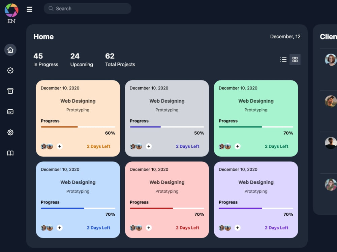Click 'December 10, 2020' on red card

pos(149,169)
